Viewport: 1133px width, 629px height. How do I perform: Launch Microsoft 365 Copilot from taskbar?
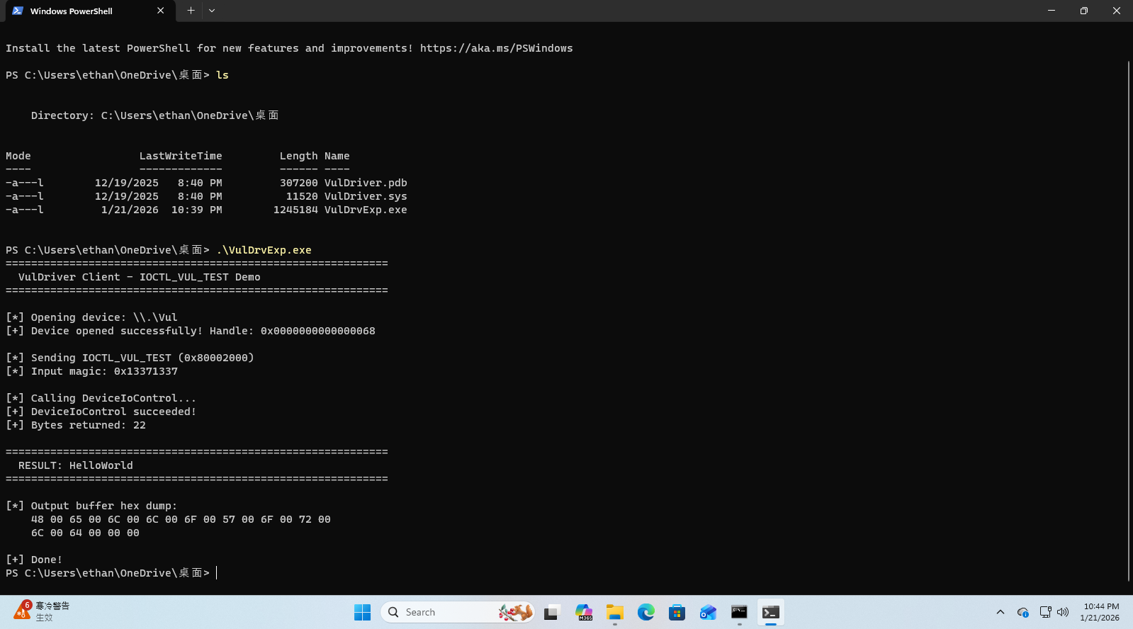click(x=583, y=612)
